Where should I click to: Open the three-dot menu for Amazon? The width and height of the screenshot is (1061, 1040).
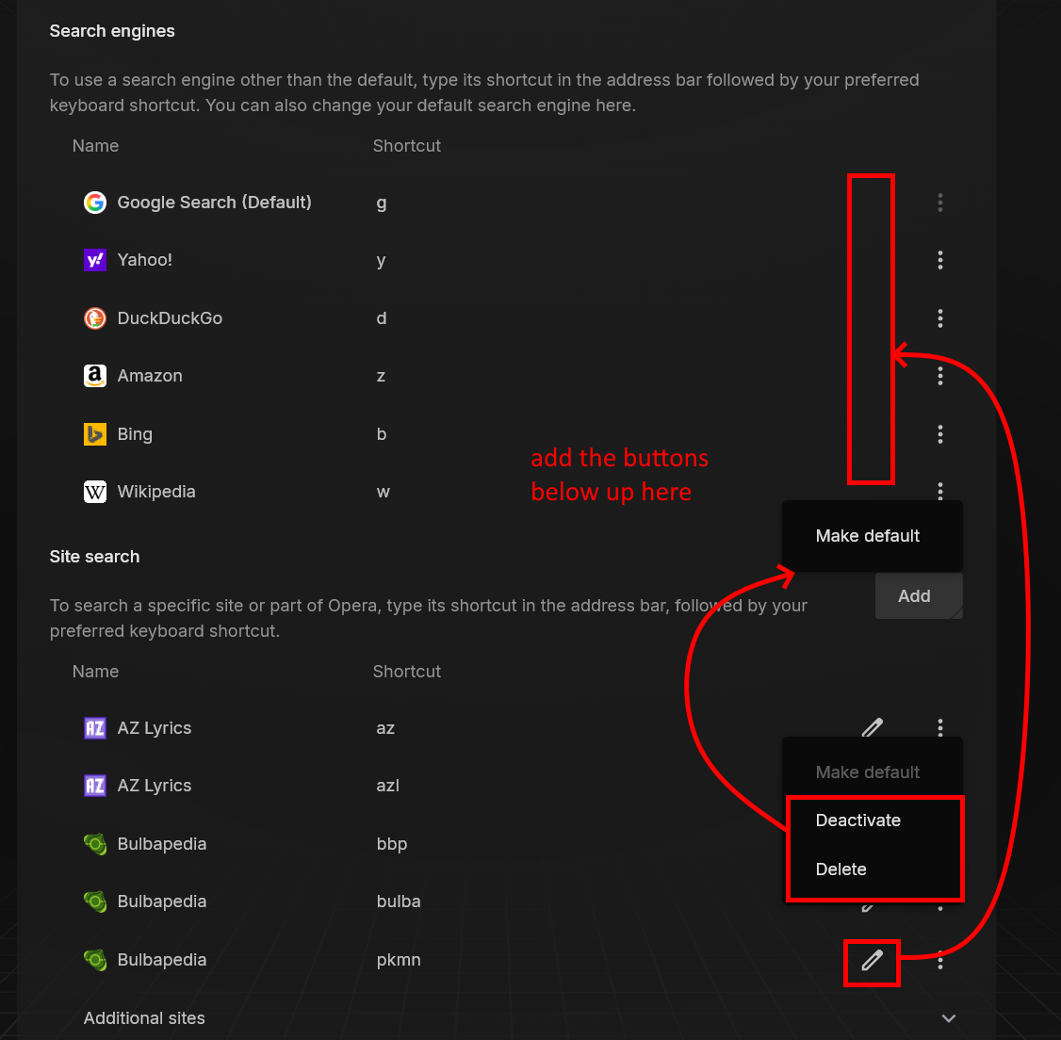pos(939,376)
